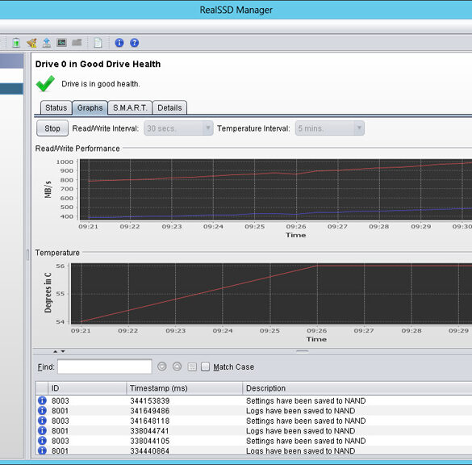Click the highlight-all list icon near Find
Screen dimensions: 472x465
coord(192,367)
